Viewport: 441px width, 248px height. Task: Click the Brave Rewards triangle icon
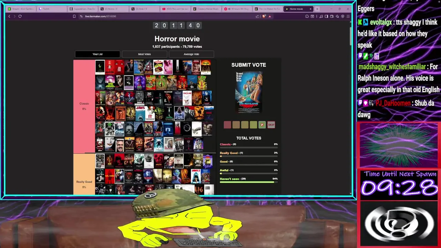tap(270, 16)
